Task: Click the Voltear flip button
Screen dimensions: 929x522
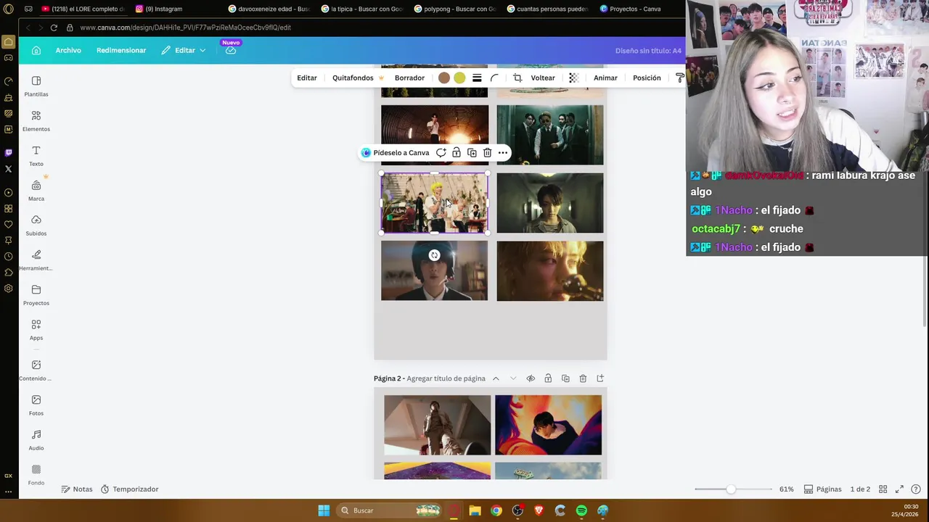Action: [543, 78]
